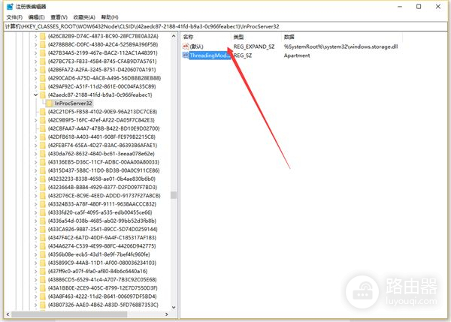Click folder icon of key {4333fd20-ca5f-4095-a535-edb00455ce66}

coord(43,212)
